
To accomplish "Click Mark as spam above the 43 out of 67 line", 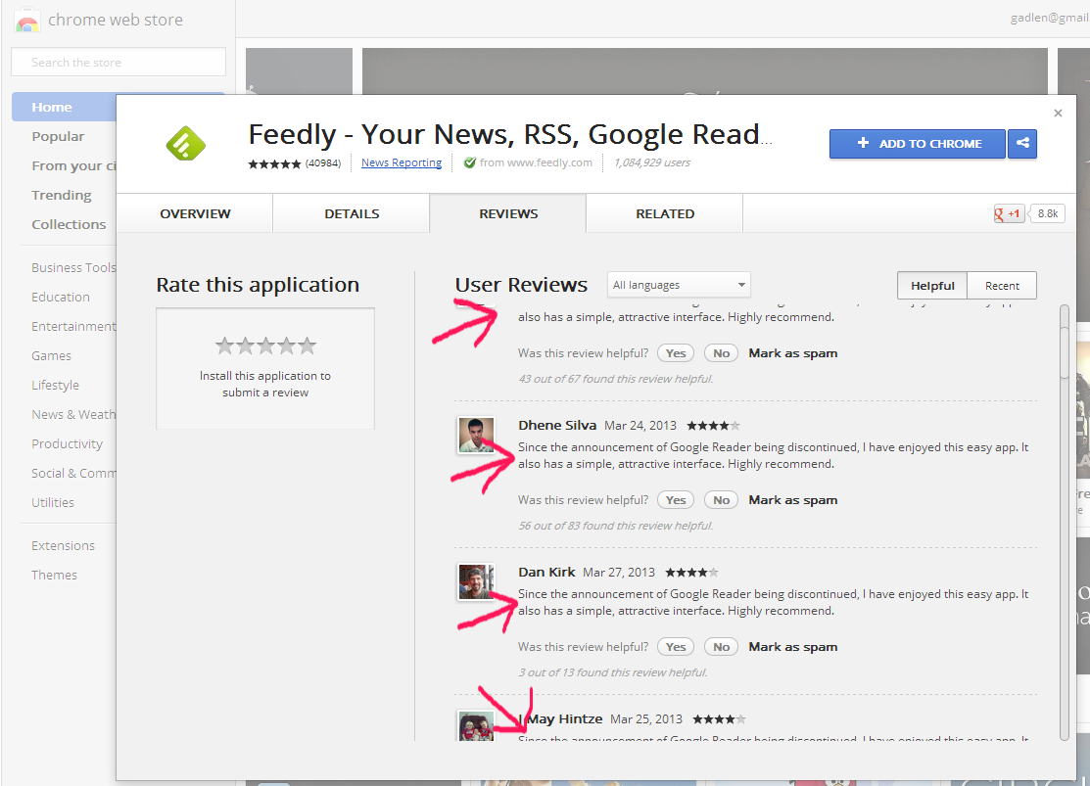I will click(x=792, y=353).
